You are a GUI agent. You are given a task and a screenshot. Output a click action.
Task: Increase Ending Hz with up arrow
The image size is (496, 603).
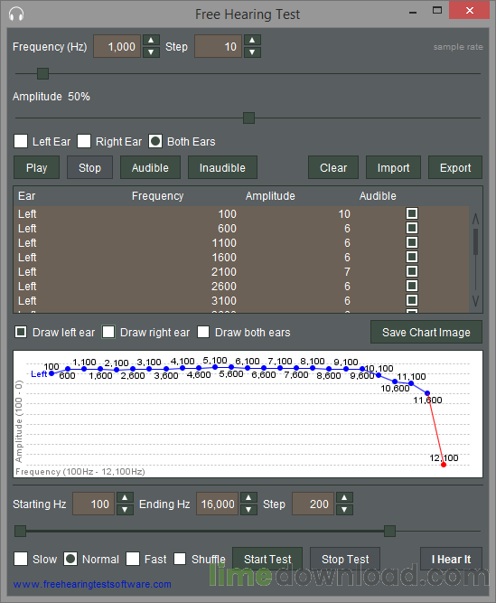[248, 497]
